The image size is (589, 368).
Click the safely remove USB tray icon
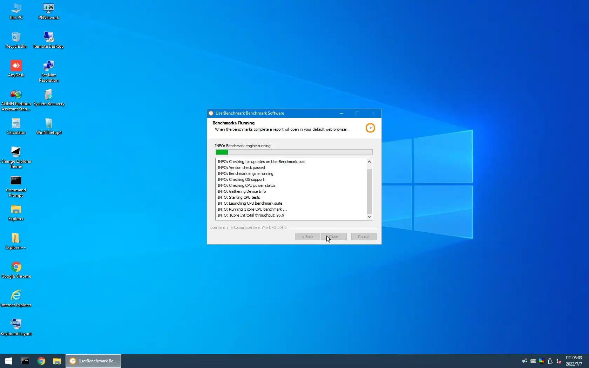tap(550, 361)
